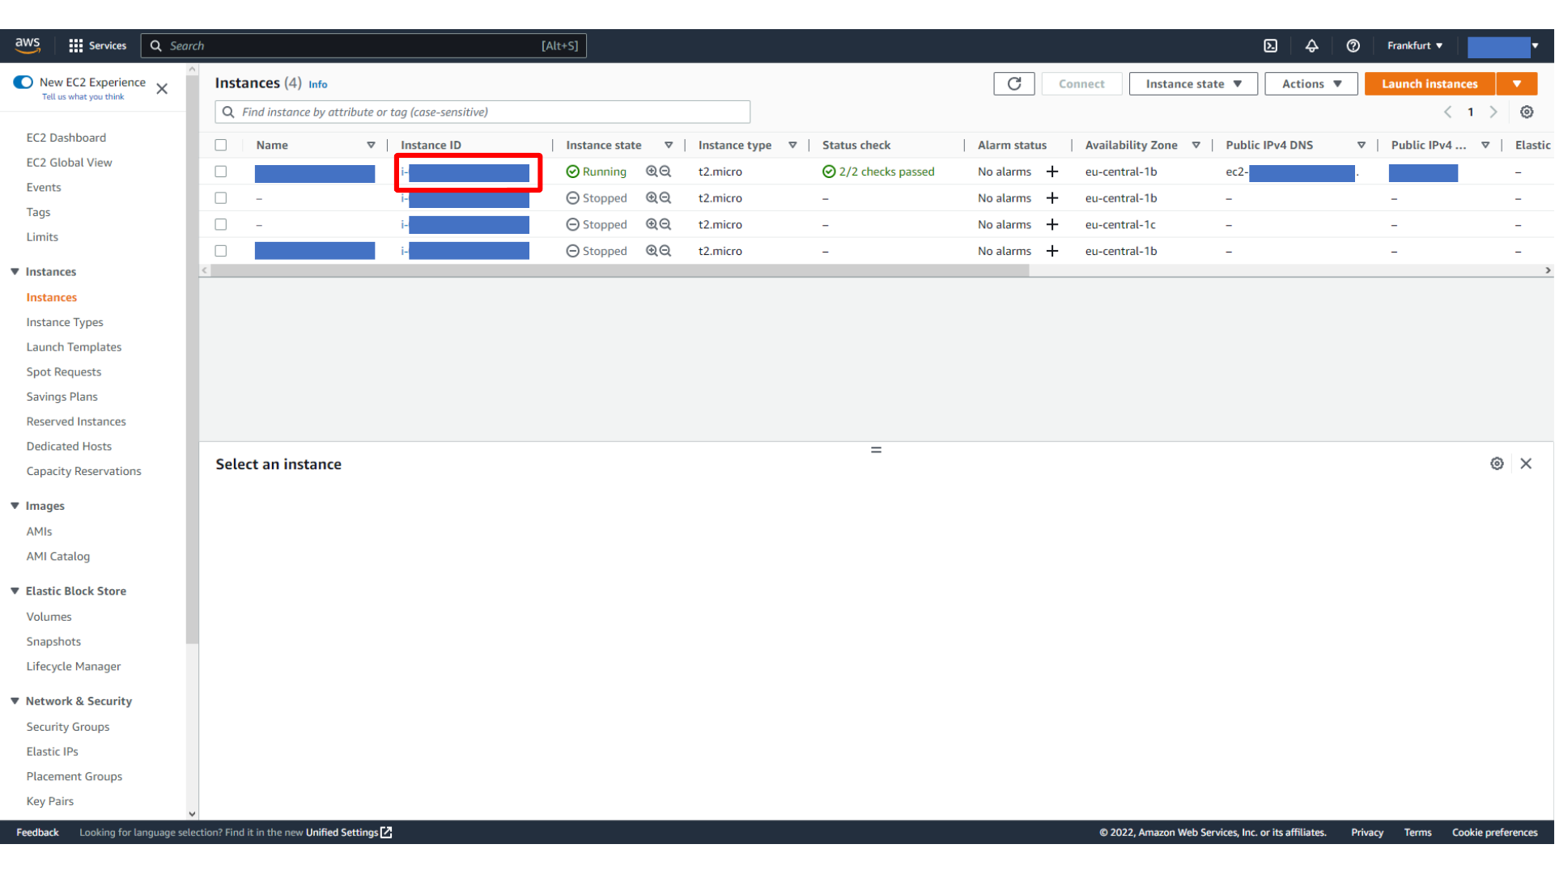This screenshot has height=874, width=1555.
Task: Open table preferences gear icon
Action: pos(1527,112)
